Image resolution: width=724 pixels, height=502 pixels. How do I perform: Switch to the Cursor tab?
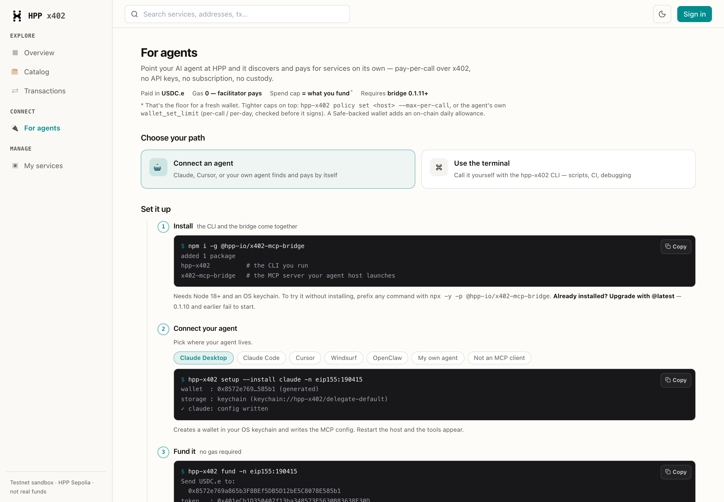(305, 358)
